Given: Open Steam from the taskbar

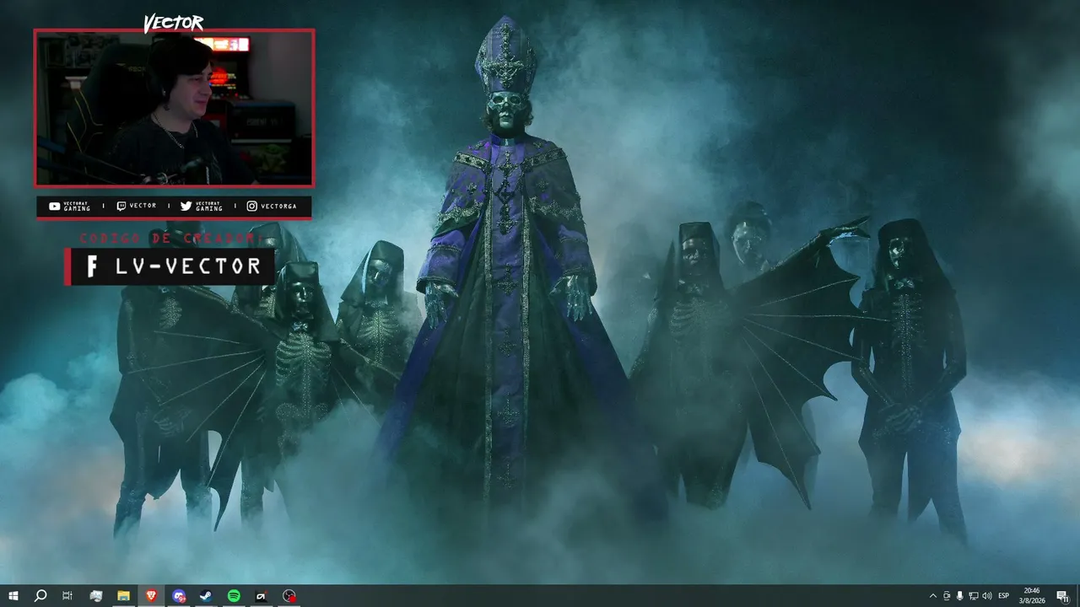Looking at the screenshot, I should pos(206,596).
